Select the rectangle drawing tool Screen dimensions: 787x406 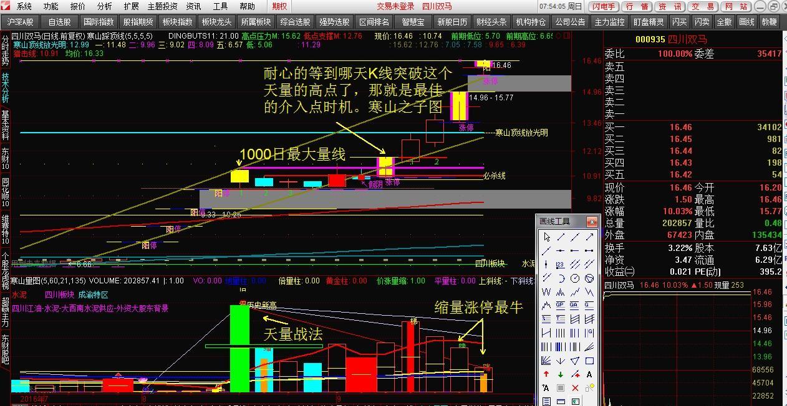pos(589,361)
